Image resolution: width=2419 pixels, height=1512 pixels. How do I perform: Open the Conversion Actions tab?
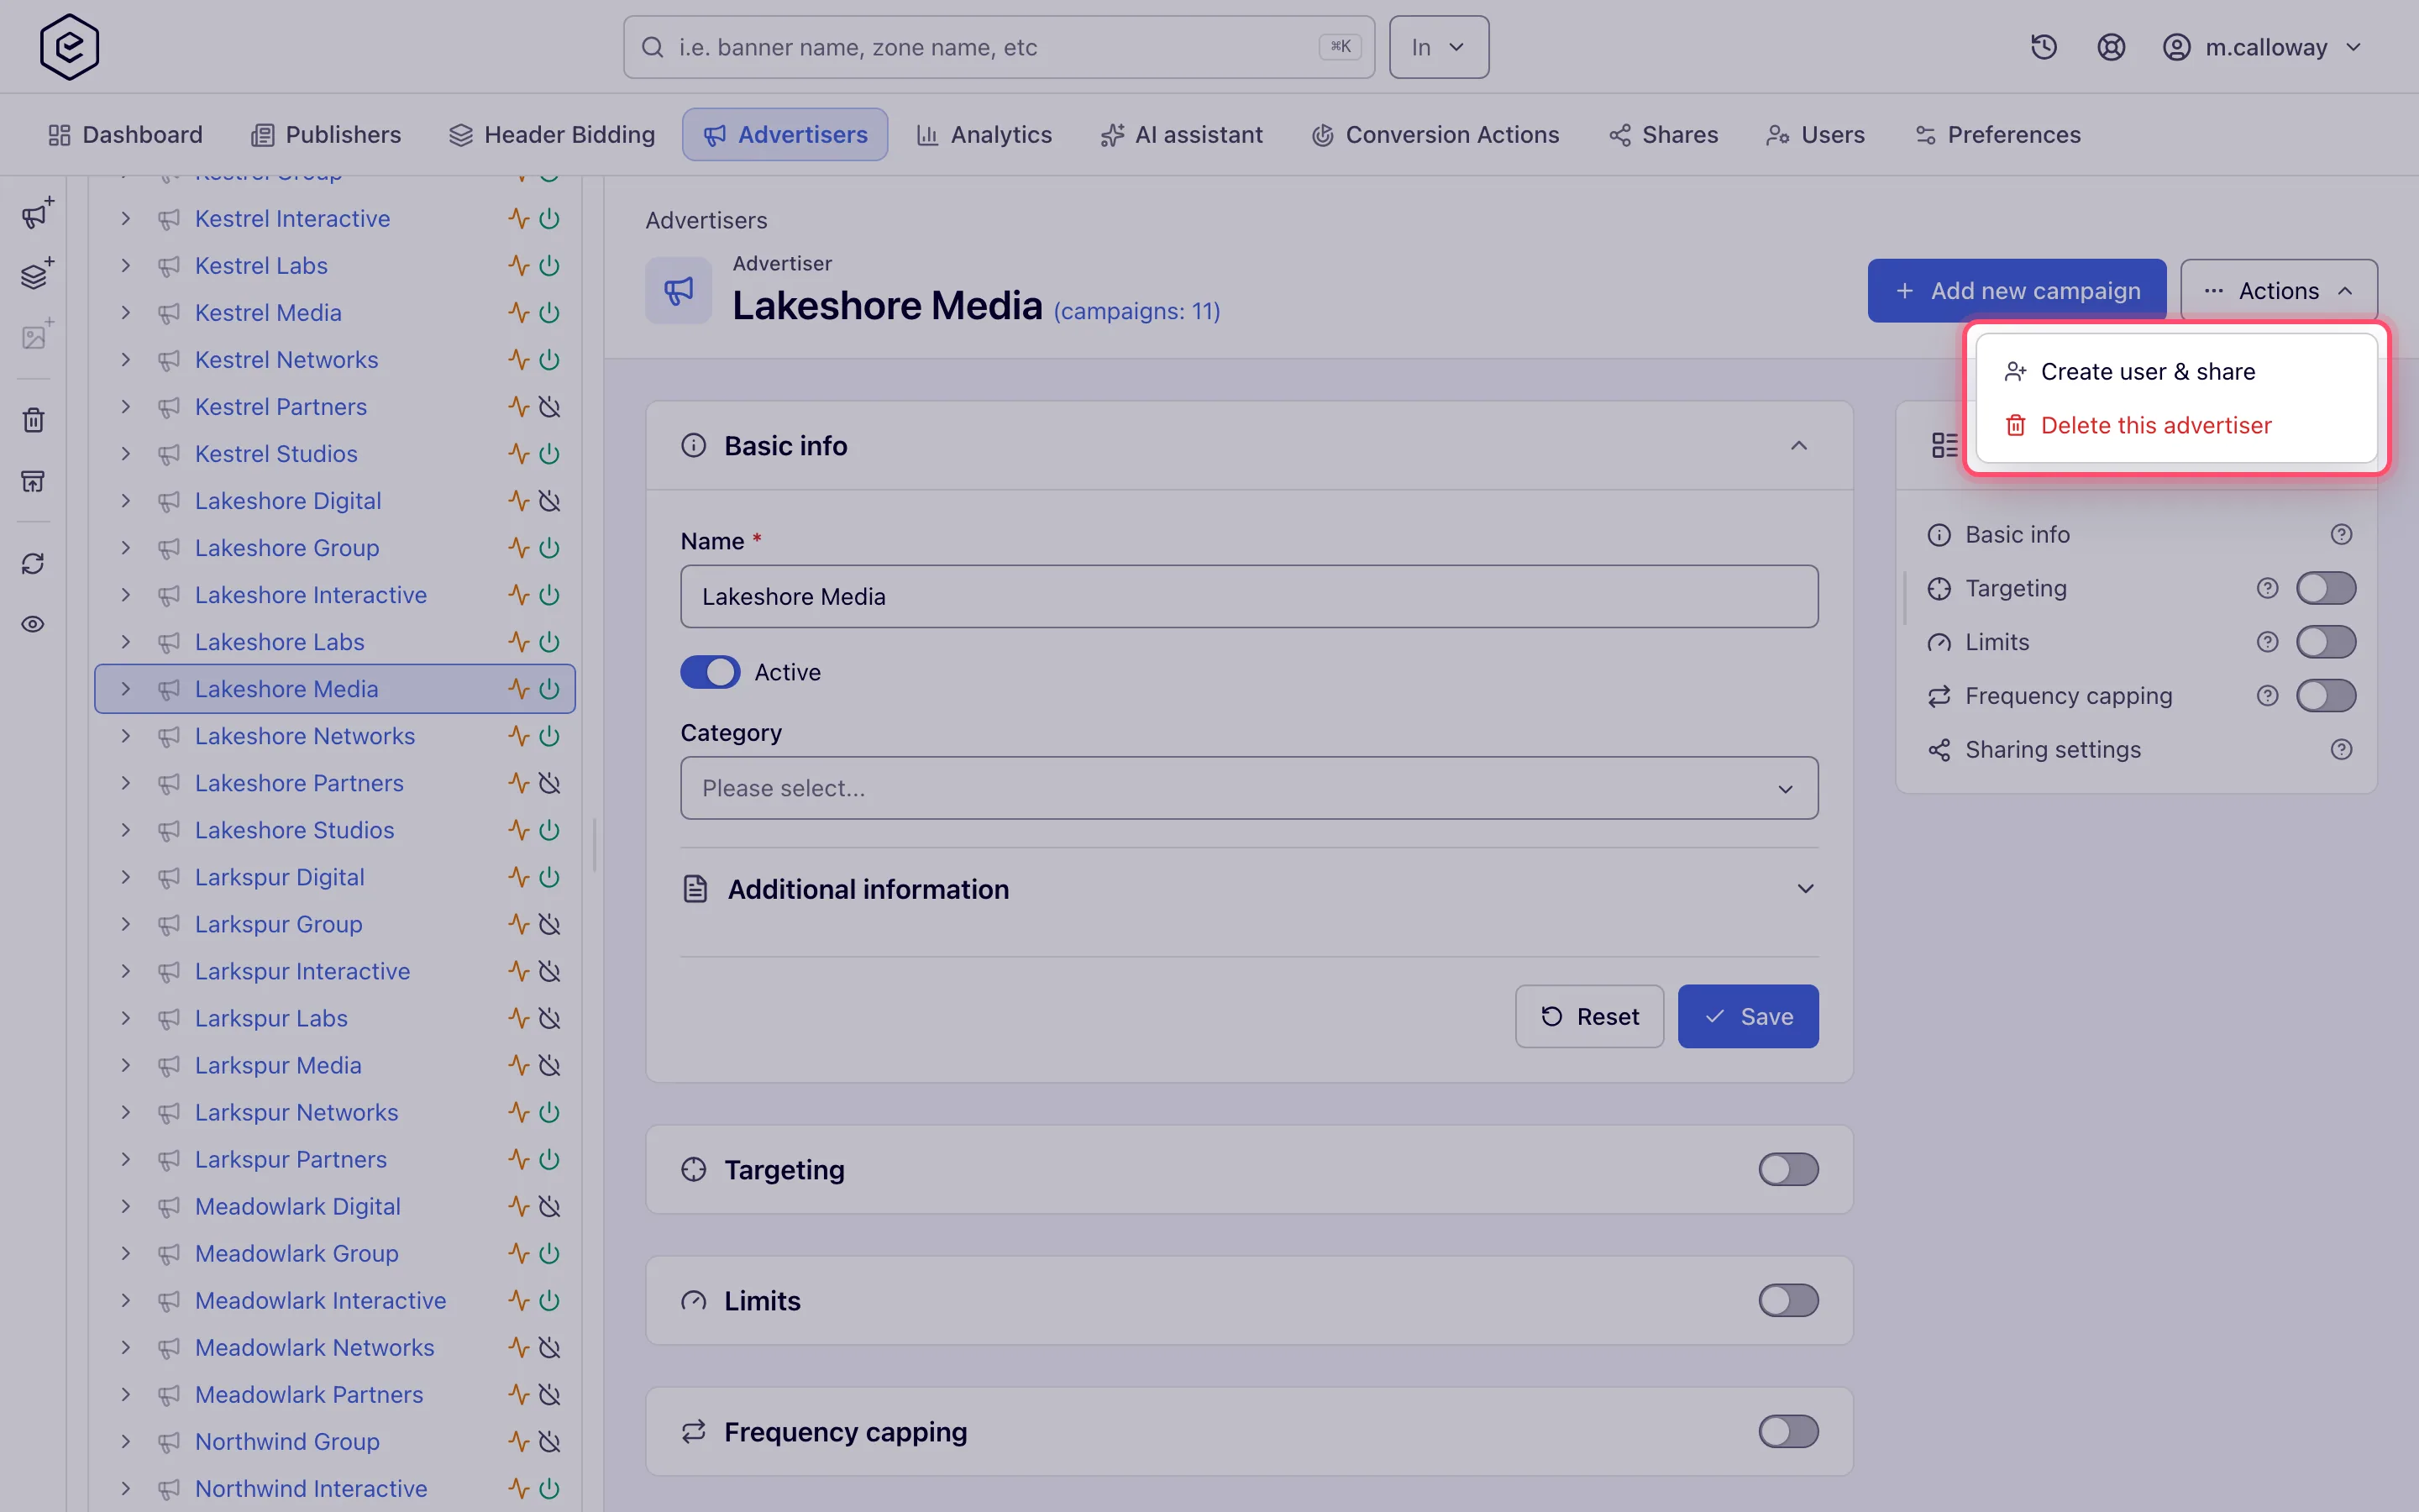[1435, 135]
